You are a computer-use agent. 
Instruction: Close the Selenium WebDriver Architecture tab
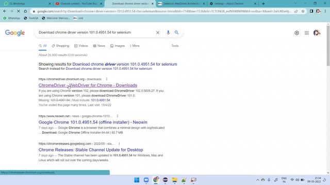tap(204, 4)
